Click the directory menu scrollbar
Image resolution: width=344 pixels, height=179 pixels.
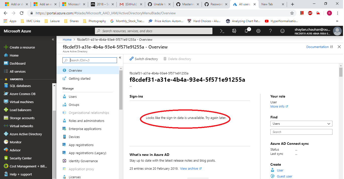(x=121, y=90)
